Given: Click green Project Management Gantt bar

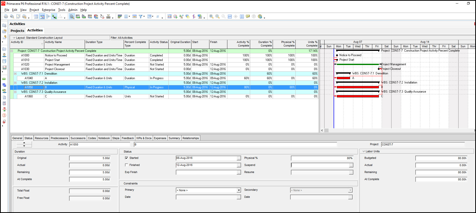Looking at the screenshot, I should (358, 64).
